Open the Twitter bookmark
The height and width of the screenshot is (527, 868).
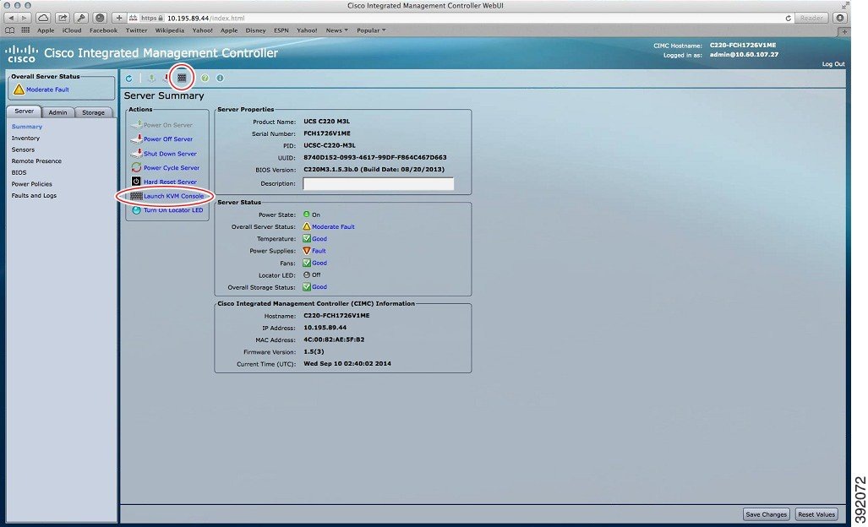coord(136,30)
